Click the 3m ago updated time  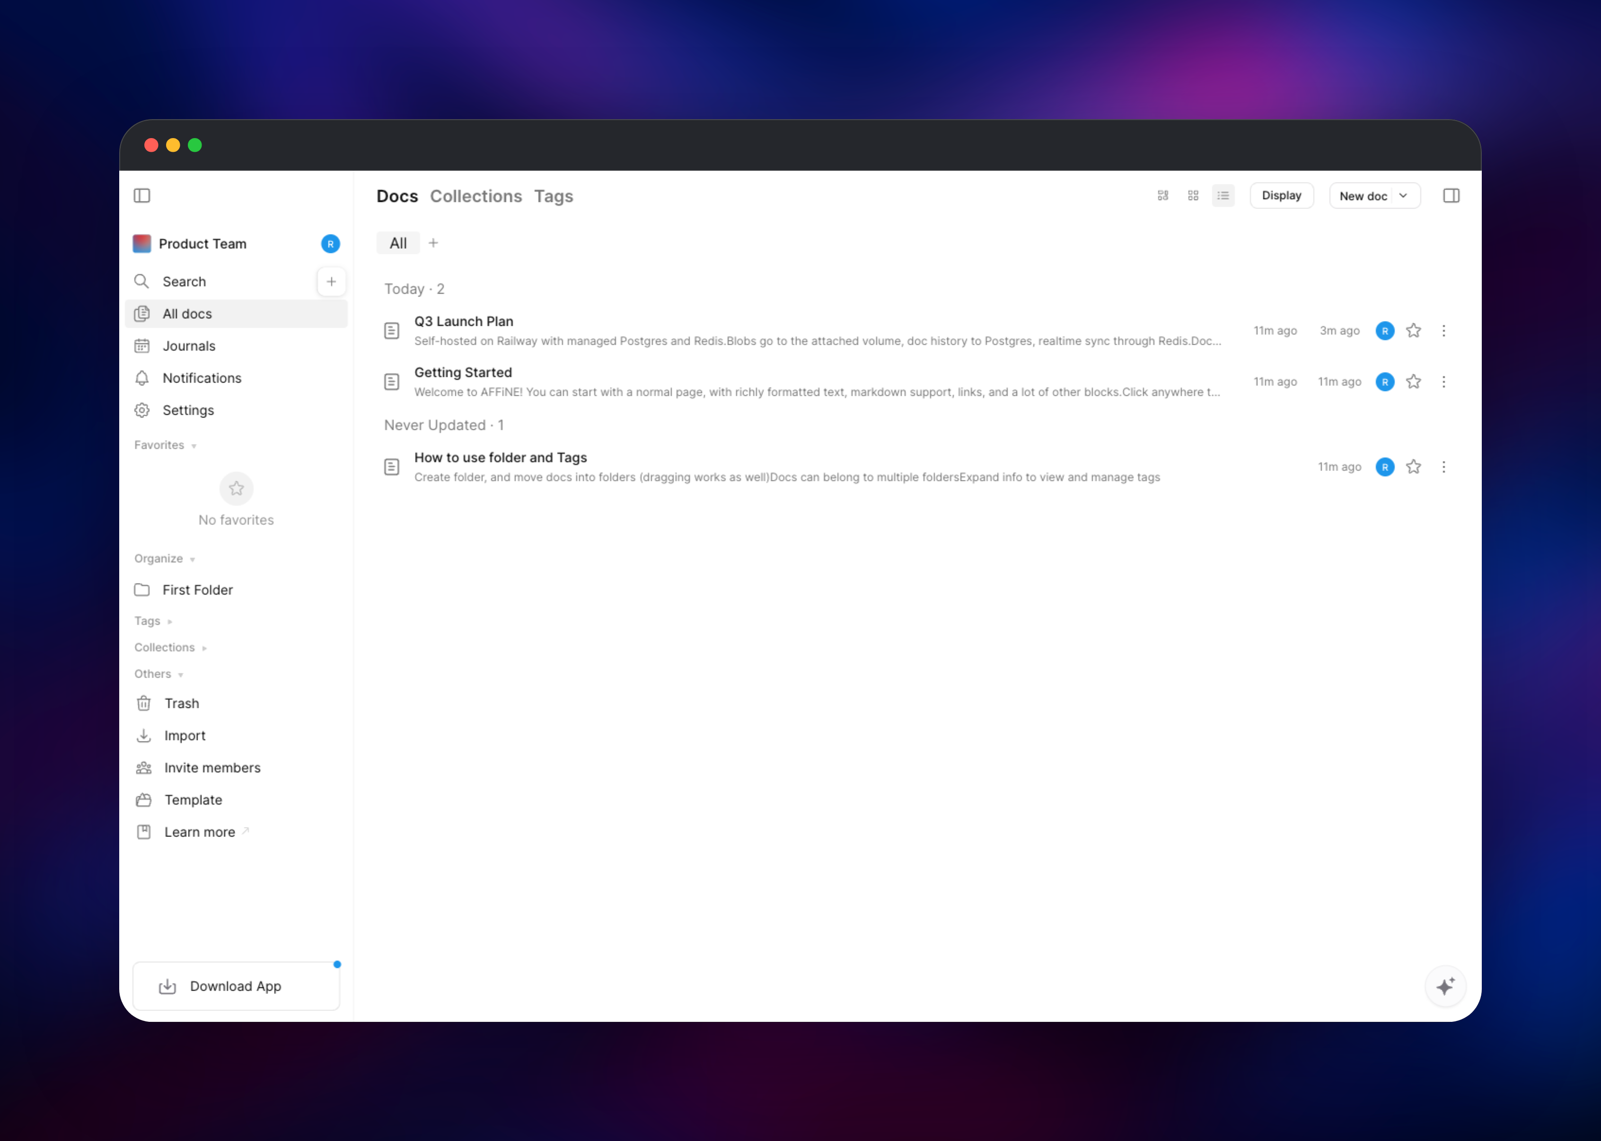click(1339, 331)
